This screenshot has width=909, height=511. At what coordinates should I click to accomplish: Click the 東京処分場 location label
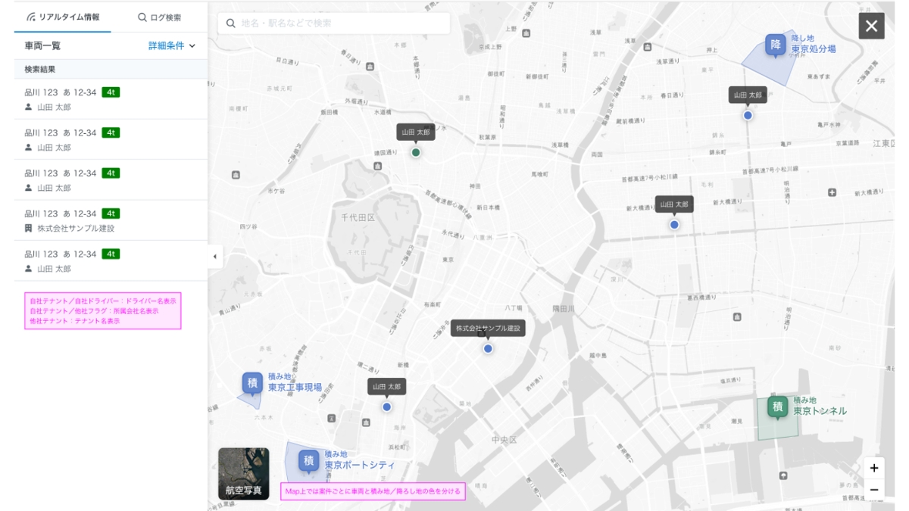814,49
